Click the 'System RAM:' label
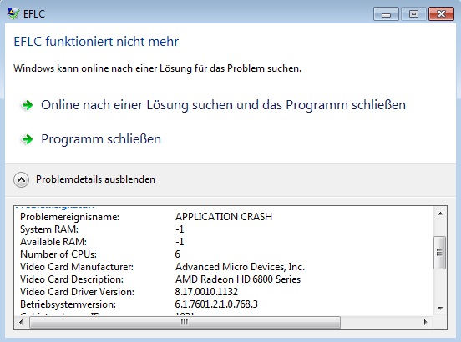 pyautogui.click(x=49, y=229)
